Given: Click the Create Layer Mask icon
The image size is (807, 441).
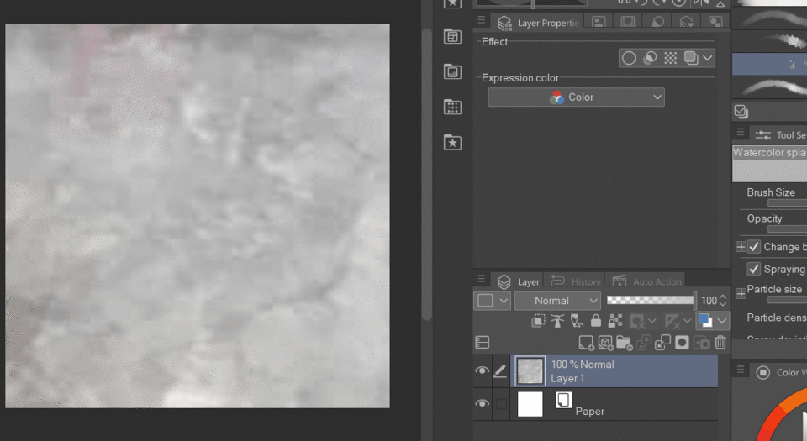Looking at the screenshot, I should [x=682, y=343].
